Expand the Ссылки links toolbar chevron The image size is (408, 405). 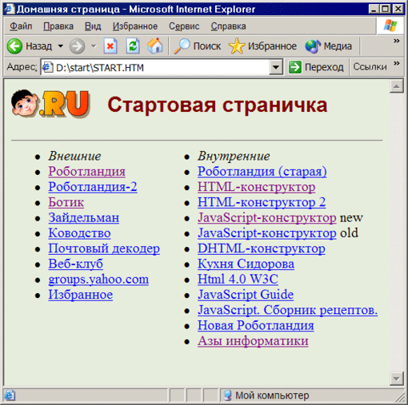click(x=397, y=63)
